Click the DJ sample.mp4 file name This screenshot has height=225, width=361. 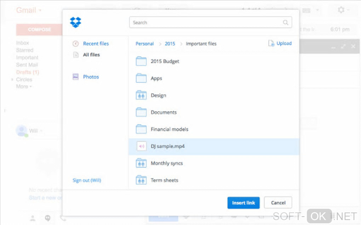click(x=168, y=146)
